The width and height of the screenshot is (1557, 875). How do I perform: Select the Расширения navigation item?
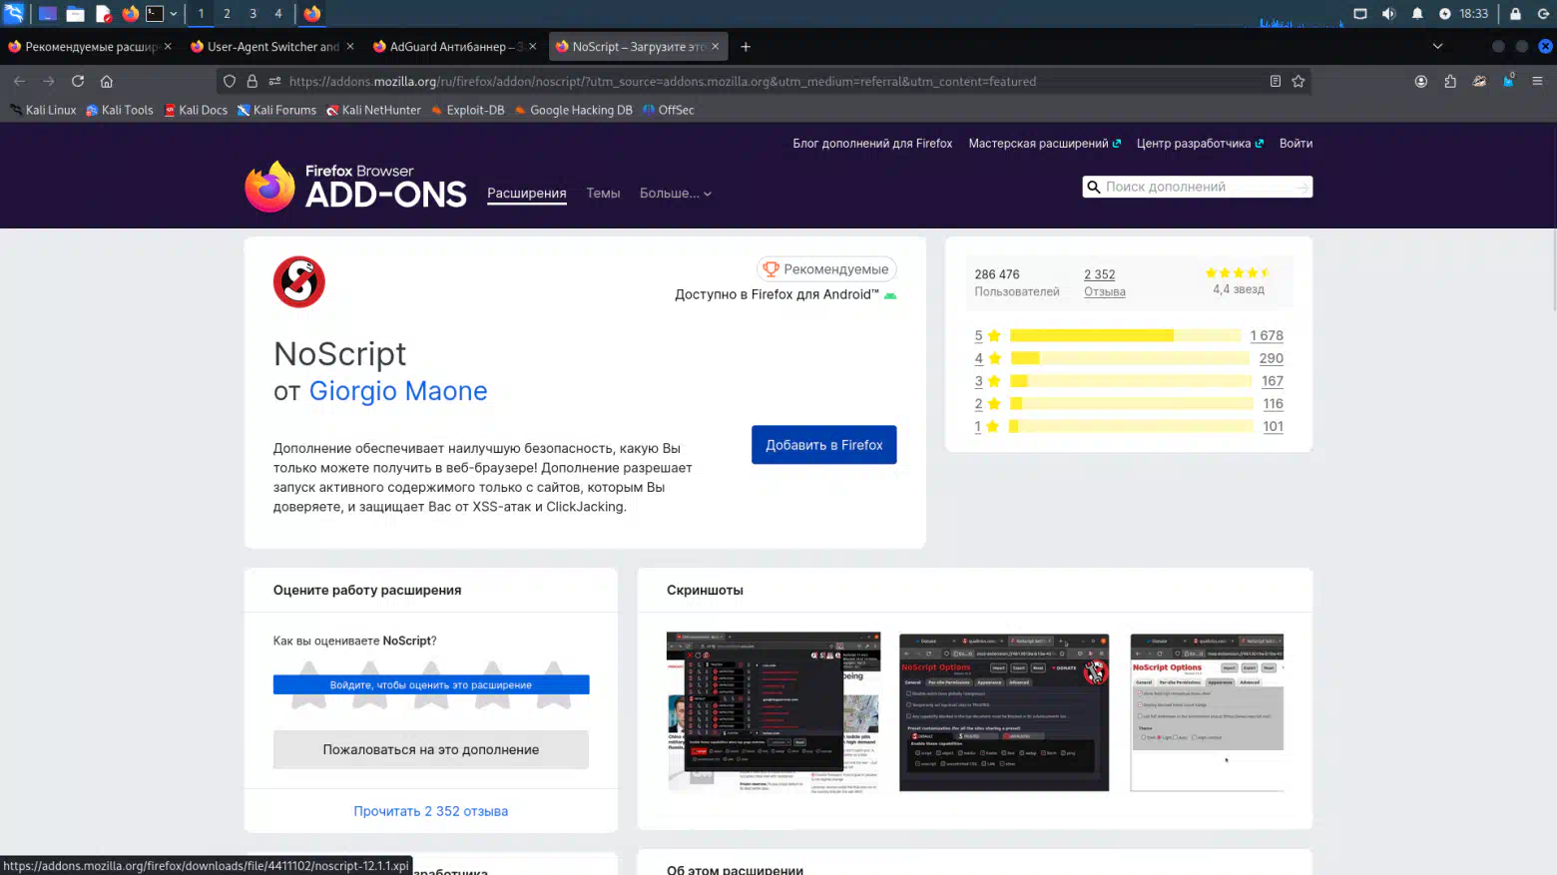(527, 194)
